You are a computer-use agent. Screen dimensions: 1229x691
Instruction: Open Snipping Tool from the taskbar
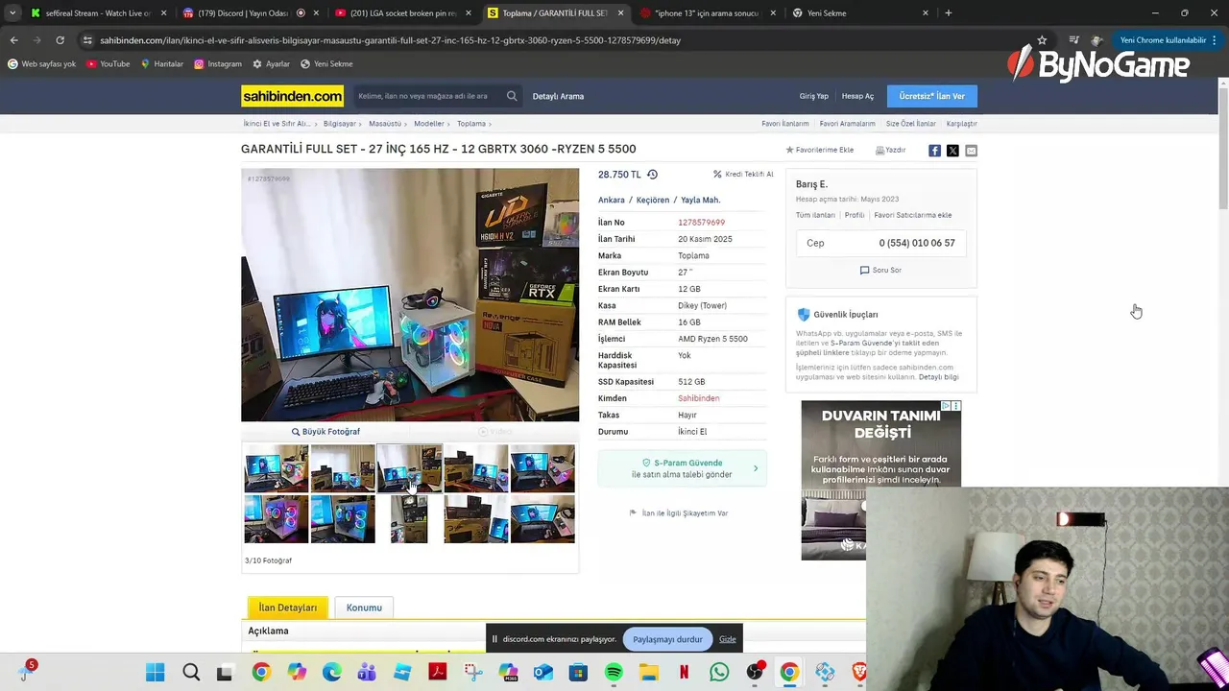(x=472, y=672)
